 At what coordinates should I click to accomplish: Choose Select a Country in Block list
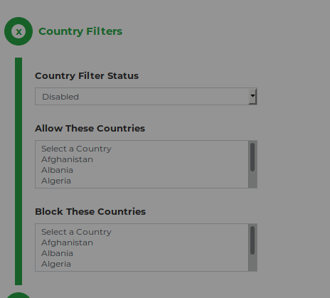click(x=142, y=232)
